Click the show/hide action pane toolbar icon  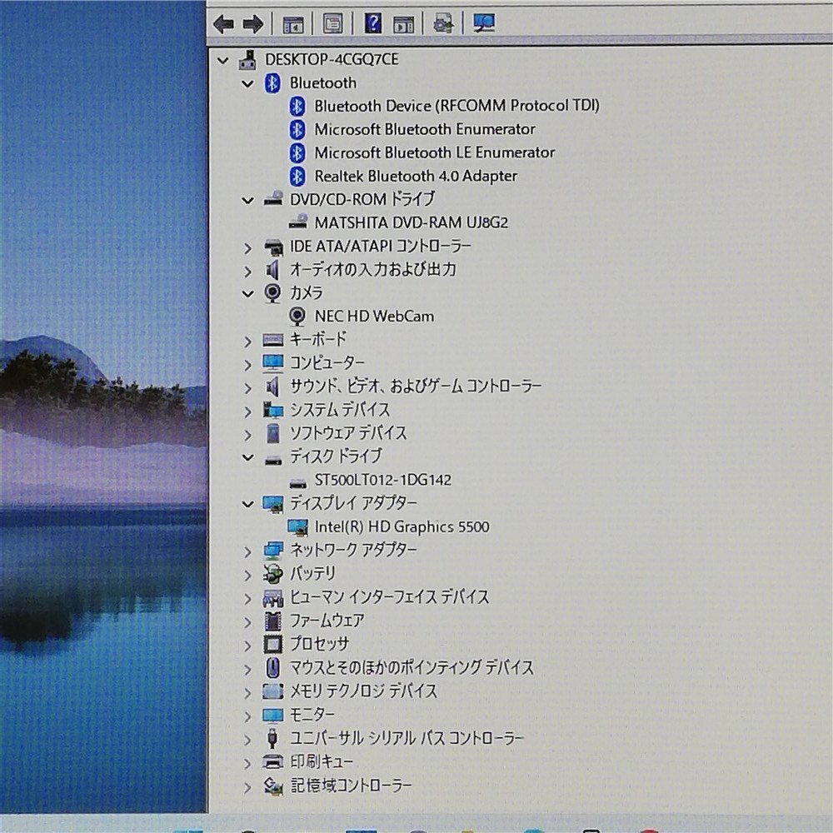pyautogui.click(x=403, y=24)
